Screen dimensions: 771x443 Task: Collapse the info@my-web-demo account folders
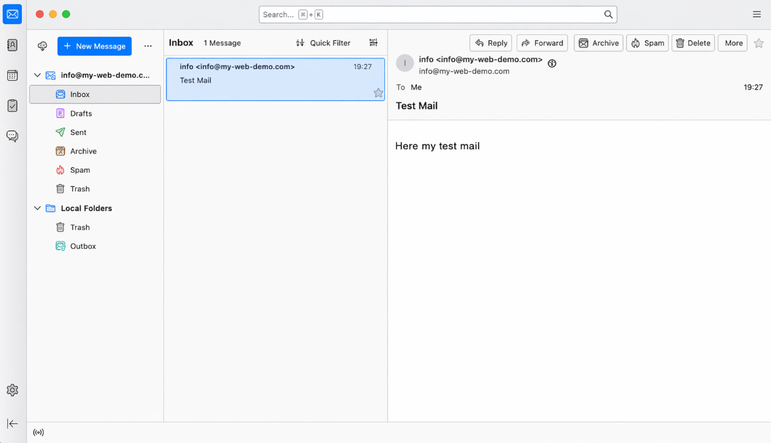coord(37,75)
